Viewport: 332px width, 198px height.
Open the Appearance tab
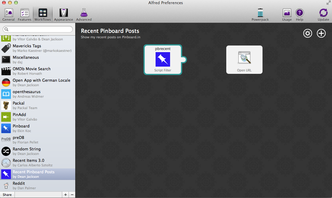63,15
